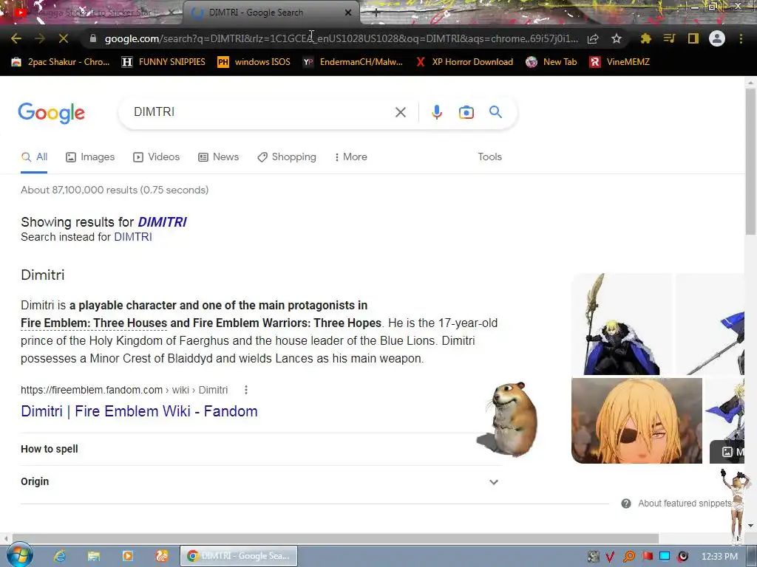The image size is (757, 567).
Task: Open the Fire Emblem: Three Houses link
Action: 94,323
